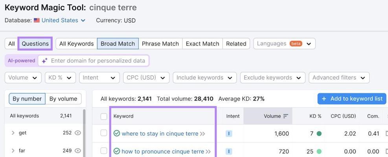This screenshot has width=388, height=157.
Task: Open the KD % filter dropdown
Action: pyautogui.click(x=60, y=78)
